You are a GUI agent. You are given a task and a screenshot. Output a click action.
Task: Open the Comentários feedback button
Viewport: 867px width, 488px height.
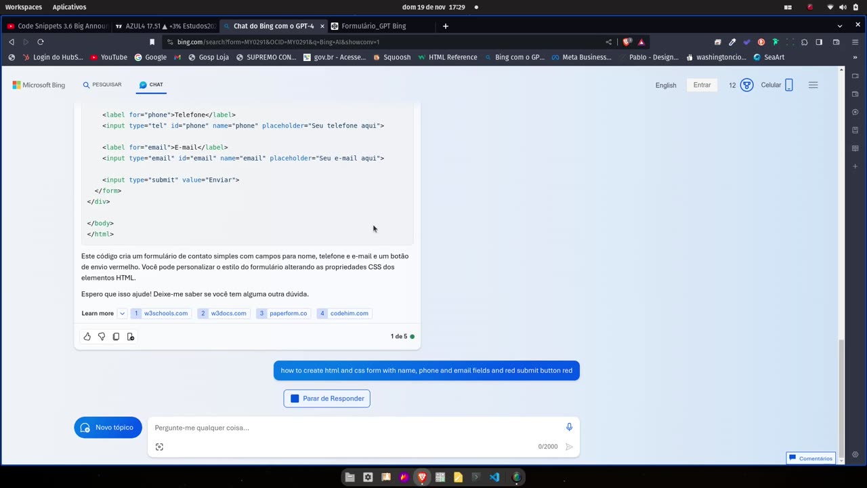[811, 458]
